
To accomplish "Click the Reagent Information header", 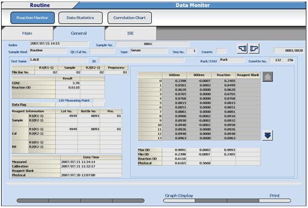I will click(x=33, y=111).
